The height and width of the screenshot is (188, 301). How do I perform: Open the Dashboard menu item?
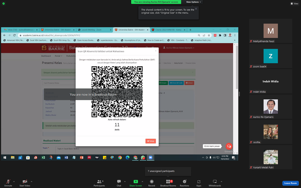pos(46,56)
